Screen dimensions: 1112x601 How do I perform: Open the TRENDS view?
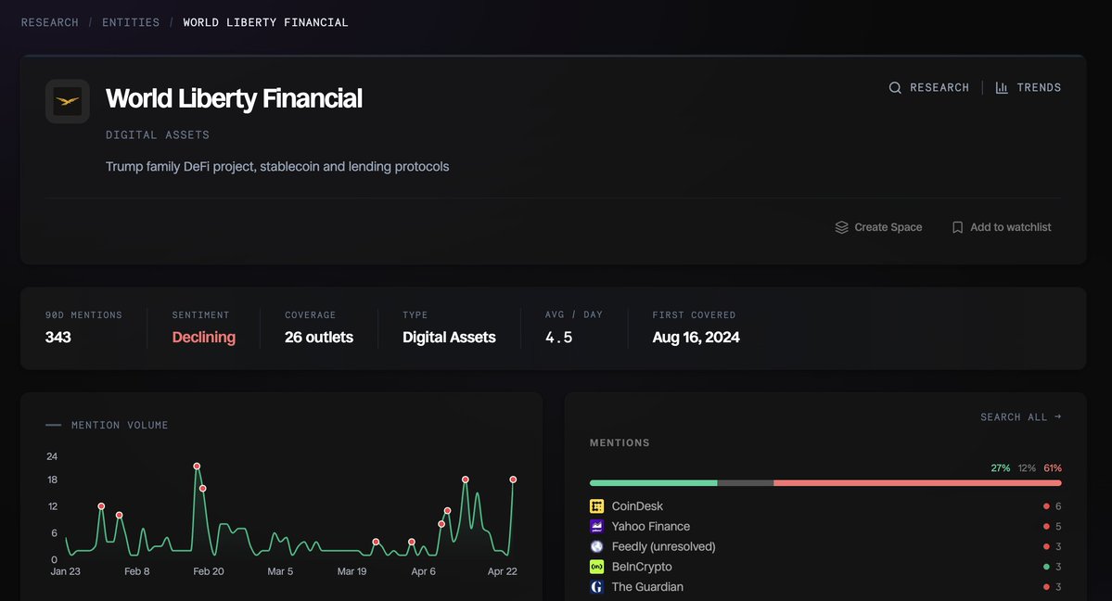click(x=1029, y=87)
